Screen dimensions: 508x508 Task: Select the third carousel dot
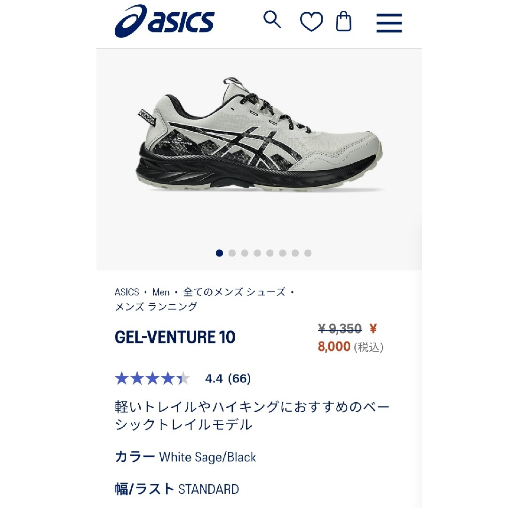click(x=245, y=253)
